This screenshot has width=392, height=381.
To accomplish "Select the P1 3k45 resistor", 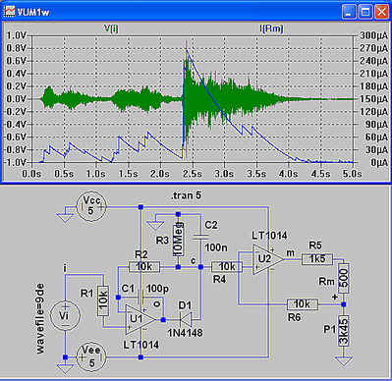I will (343, 331).
